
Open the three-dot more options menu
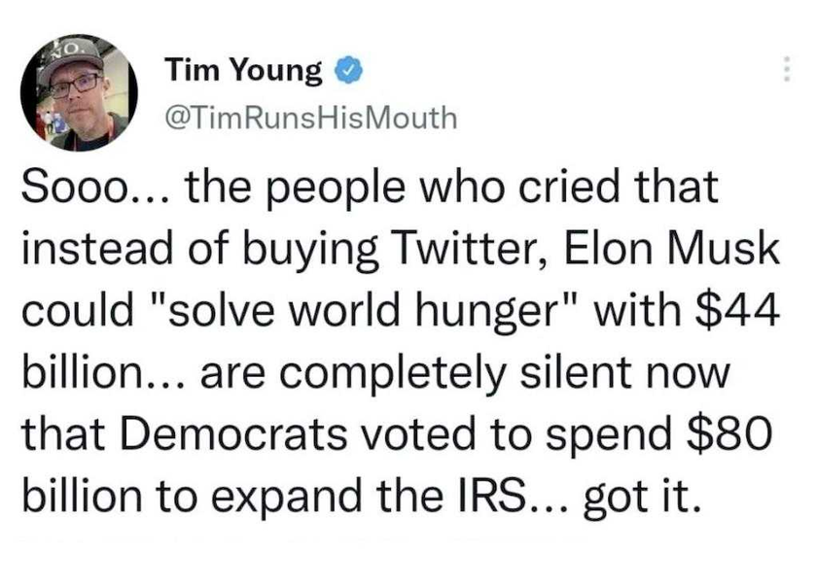(x=787, y=69)
